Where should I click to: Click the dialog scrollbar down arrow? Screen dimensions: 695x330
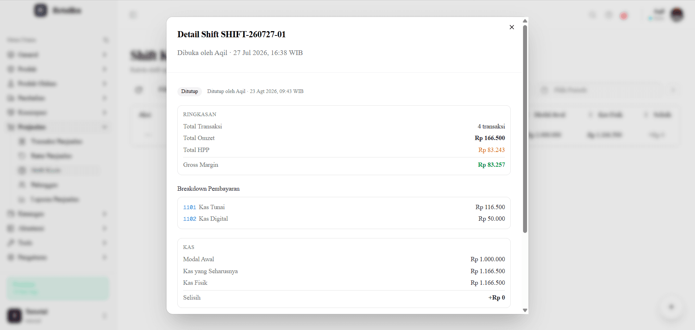[x=525, y=310]
